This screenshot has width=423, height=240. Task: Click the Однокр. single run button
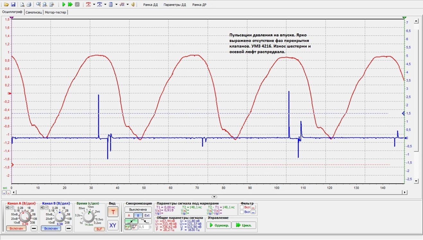click(219, 225)
